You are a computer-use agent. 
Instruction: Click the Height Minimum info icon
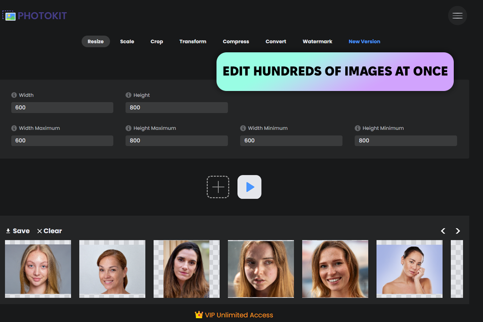[358, 128]
